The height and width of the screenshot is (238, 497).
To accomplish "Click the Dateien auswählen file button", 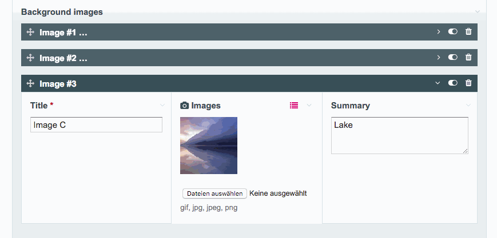I will (214, 193).
